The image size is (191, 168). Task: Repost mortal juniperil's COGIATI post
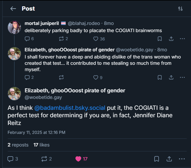click(x=61, y=39)
